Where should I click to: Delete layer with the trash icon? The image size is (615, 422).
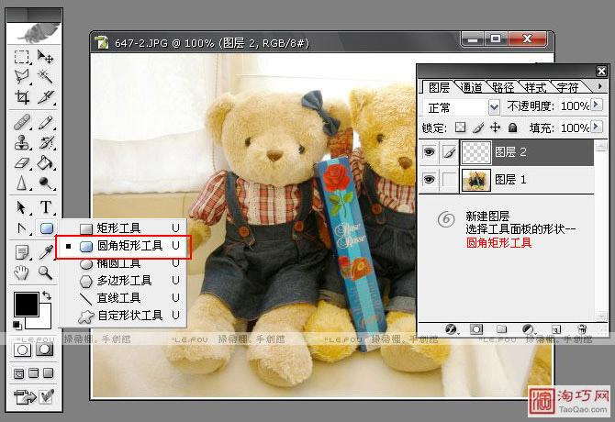(582, 329)
